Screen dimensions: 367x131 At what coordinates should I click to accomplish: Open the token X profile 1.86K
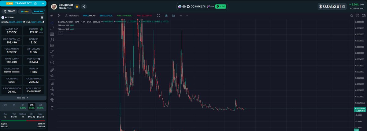pyautogui.click(x=196, y=6)
